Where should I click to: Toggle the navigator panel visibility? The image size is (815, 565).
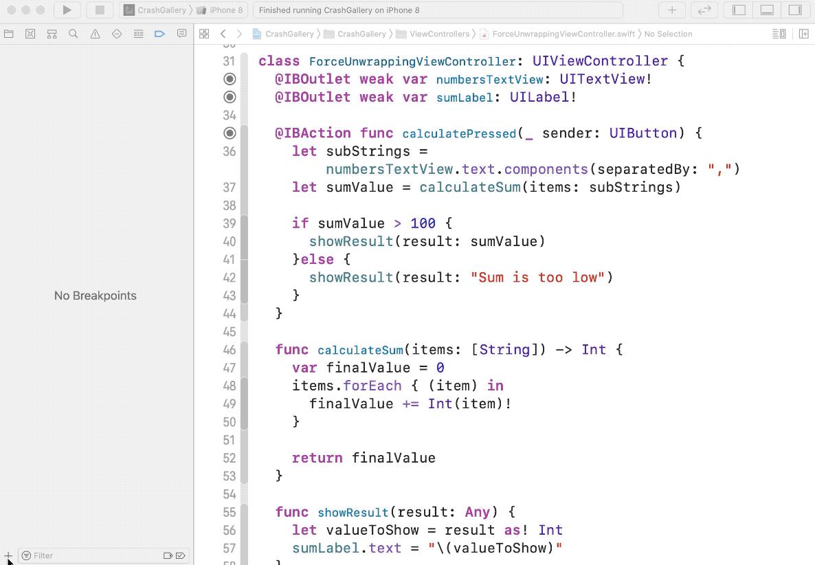[739, 10]
